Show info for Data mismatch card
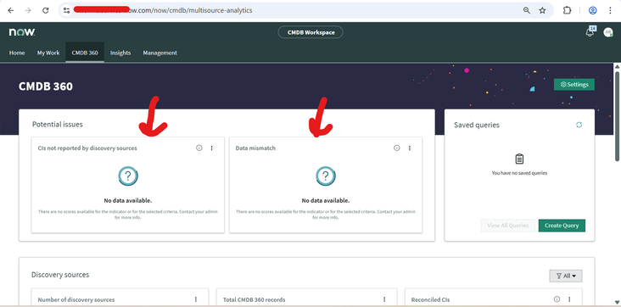 point(397,148)
